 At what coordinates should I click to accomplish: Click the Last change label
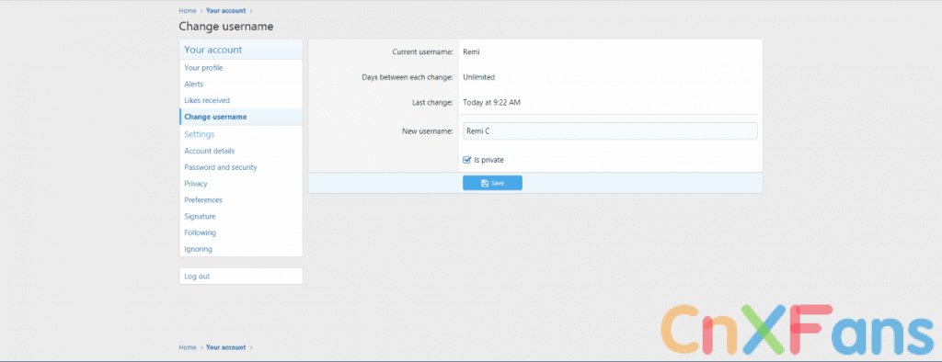click(x=431, y=103)
